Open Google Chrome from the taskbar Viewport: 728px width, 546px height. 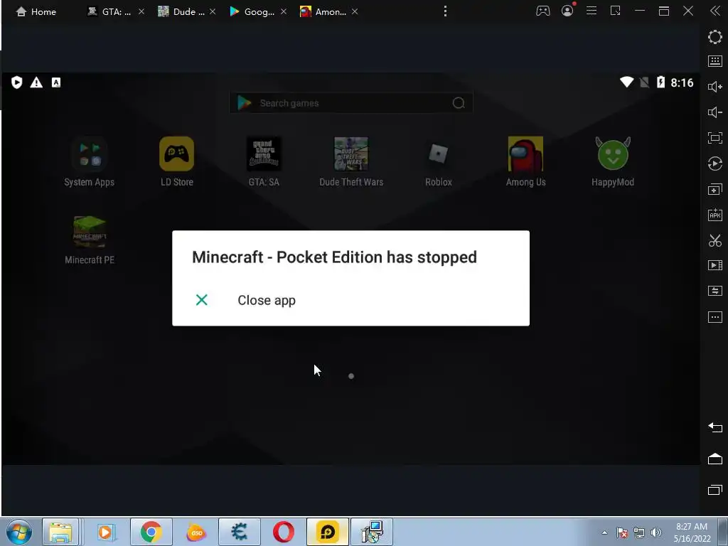click(151, 532)
